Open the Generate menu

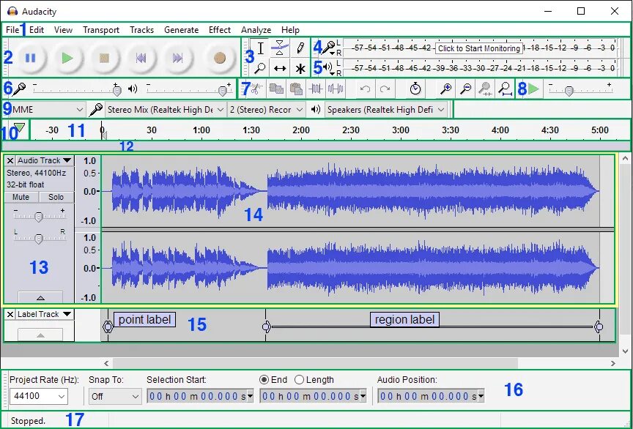(x=181, y=30)
